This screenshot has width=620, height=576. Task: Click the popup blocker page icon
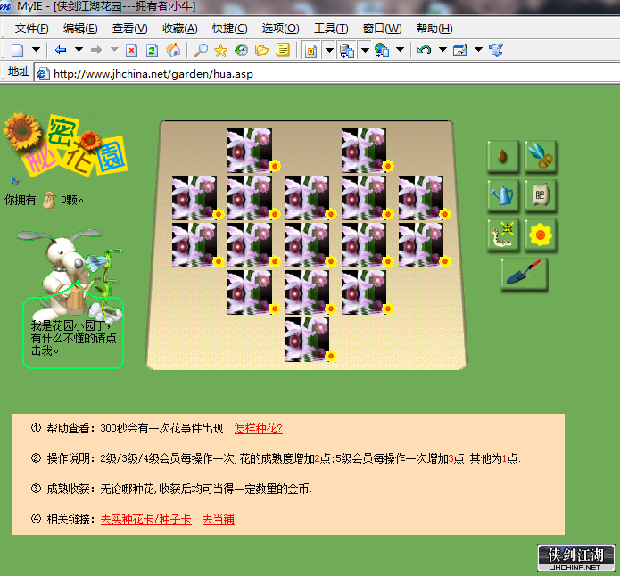310,51
